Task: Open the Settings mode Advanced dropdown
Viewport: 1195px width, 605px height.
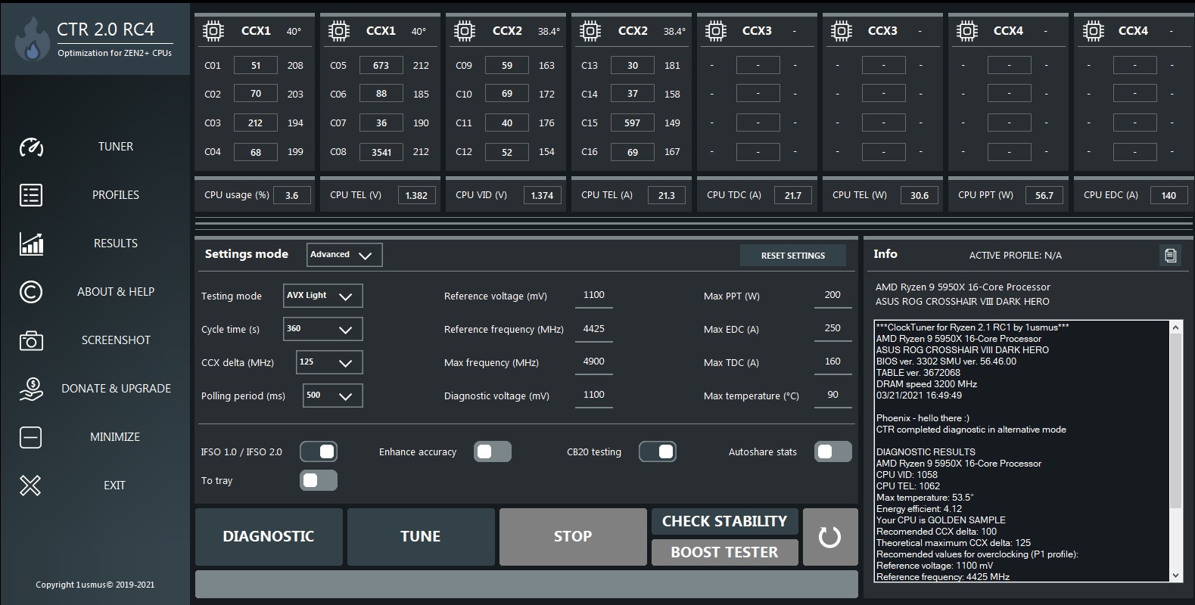Action: tap(344, 255)
